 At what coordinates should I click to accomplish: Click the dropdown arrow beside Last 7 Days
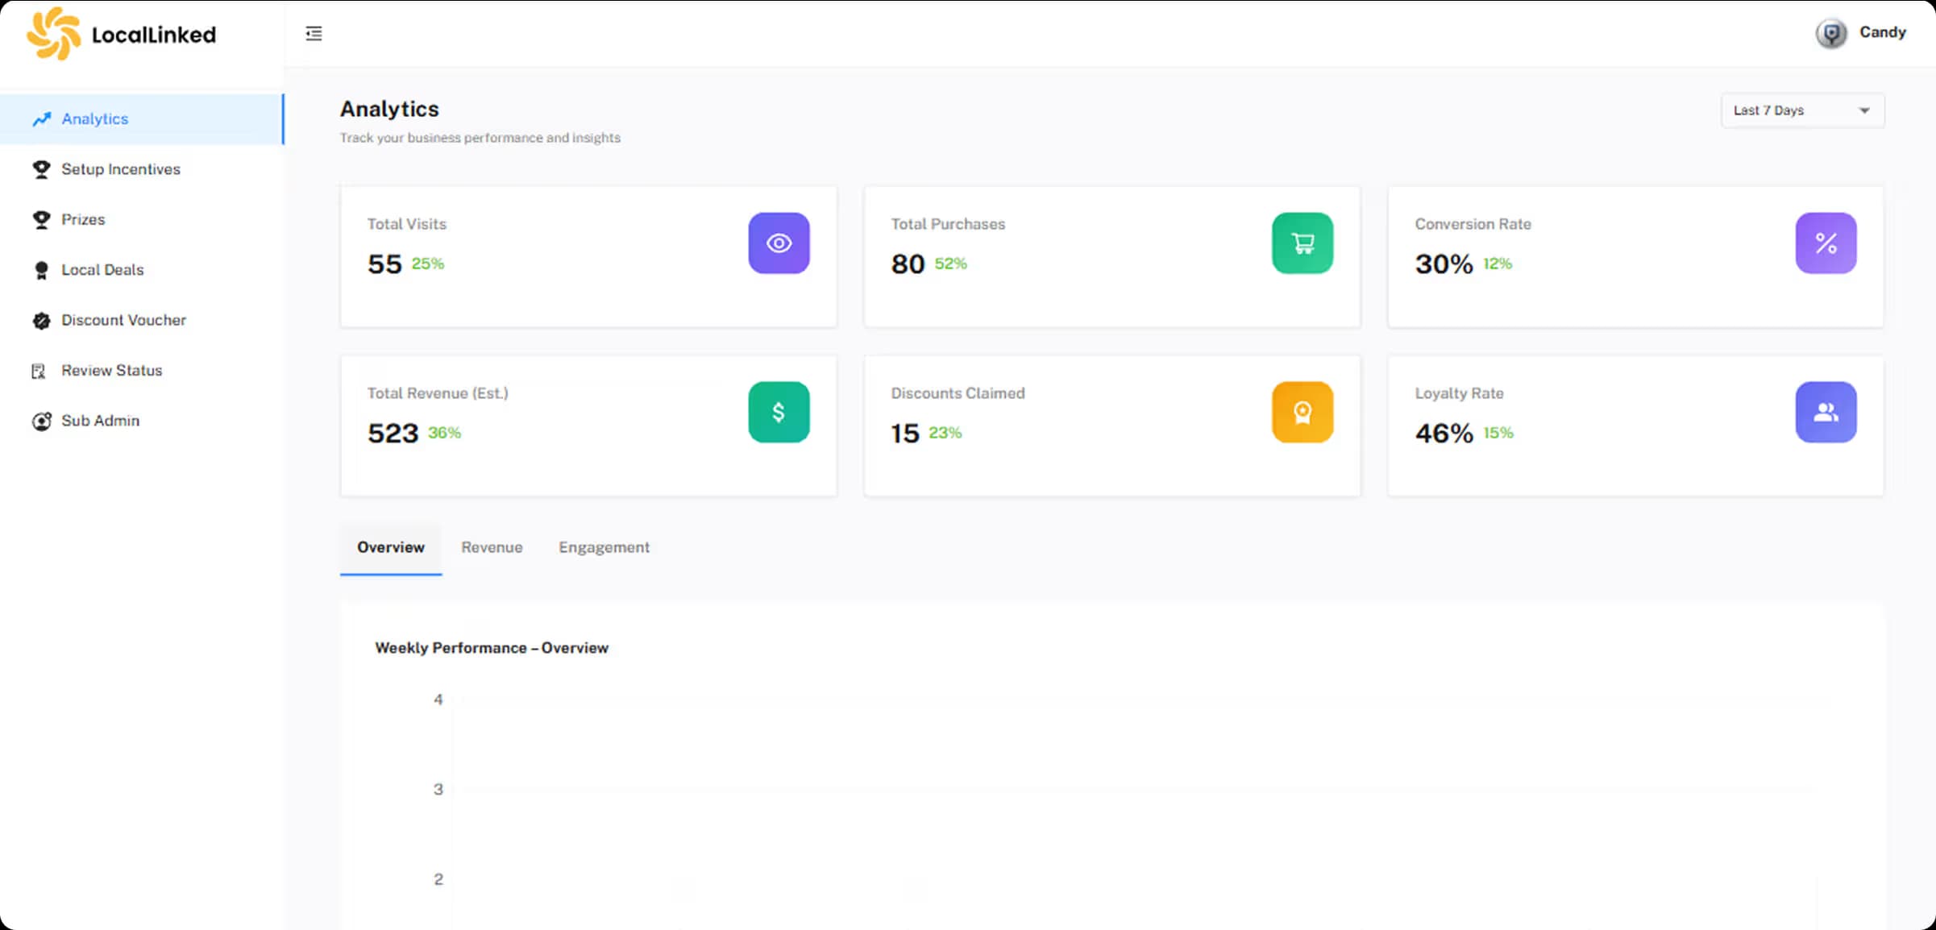coord(1864,110)
